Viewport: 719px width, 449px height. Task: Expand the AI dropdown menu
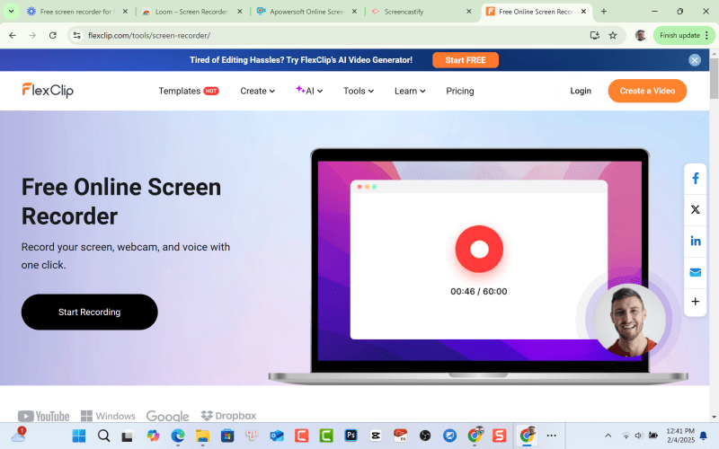point(309,91)
